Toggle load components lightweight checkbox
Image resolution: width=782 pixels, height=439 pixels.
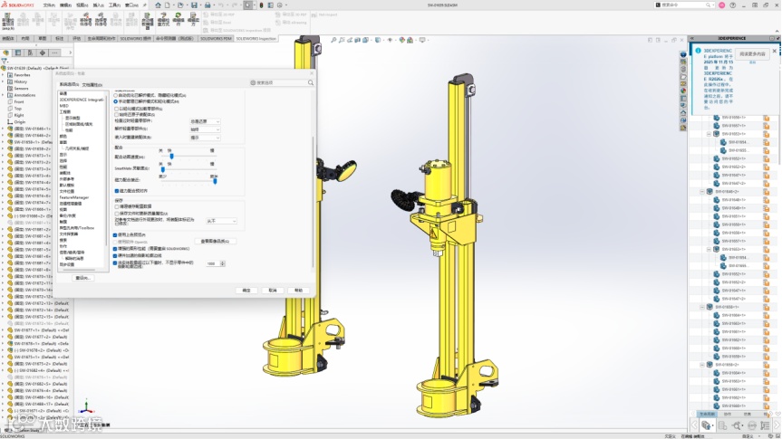click(x=116, y=109)
